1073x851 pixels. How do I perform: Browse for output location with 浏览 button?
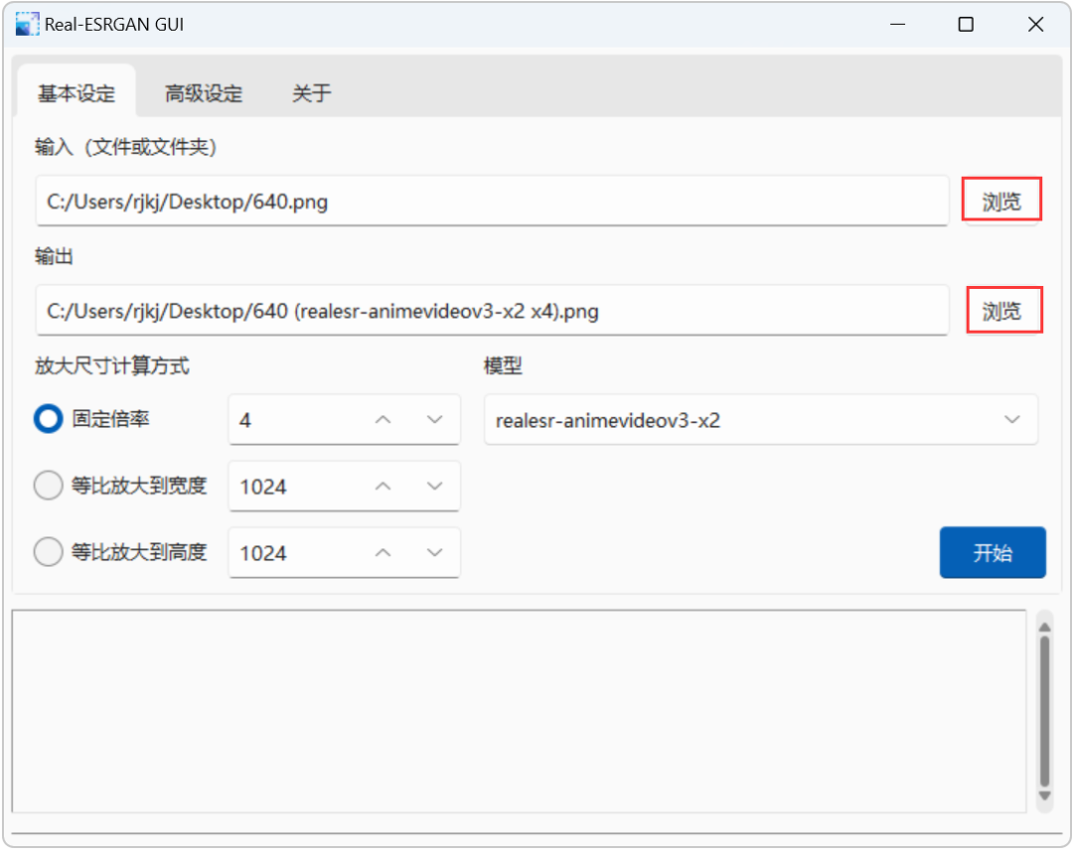1001,311
